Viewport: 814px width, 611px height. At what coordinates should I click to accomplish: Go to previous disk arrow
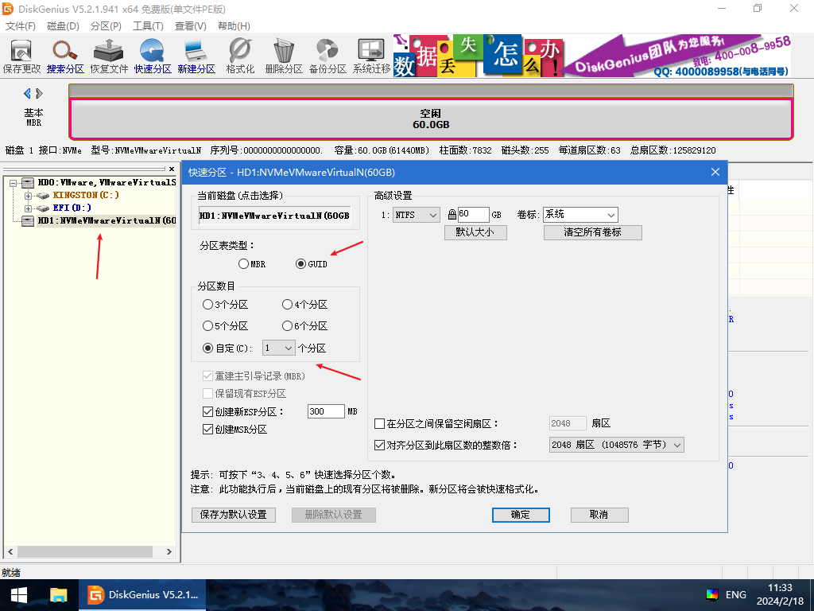click(x=27, y=94)
